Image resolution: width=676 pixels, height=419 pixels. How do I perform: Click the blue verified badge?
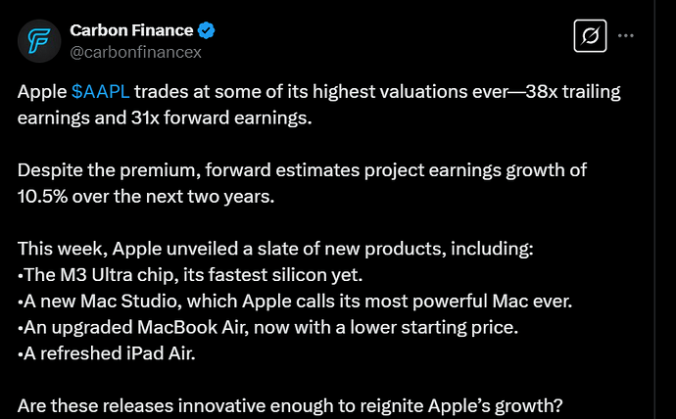coord(206,30)
